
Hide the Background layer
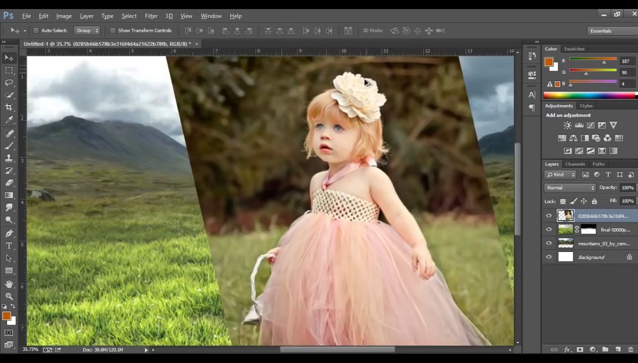[549, 257]
